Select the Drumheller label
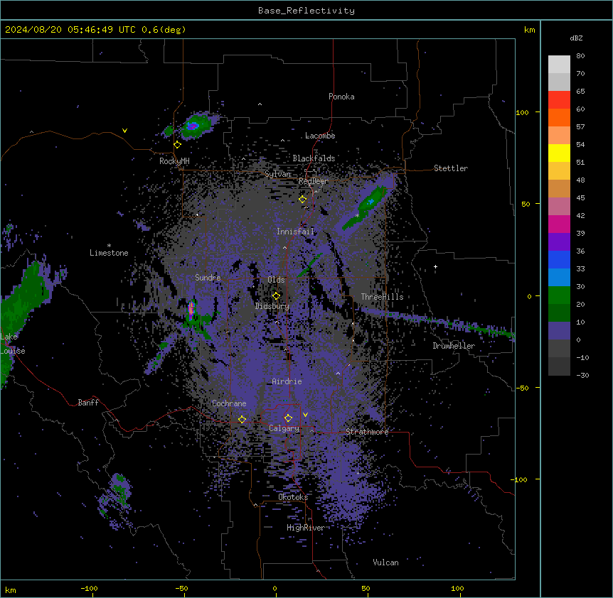The height and width of the screenshot is (598, 613). pos(454,346)
